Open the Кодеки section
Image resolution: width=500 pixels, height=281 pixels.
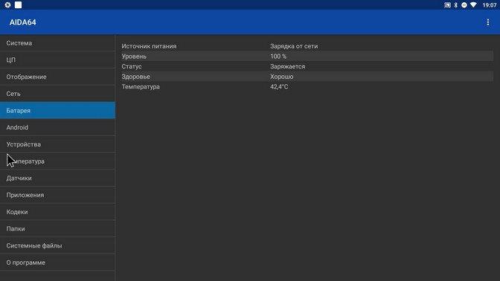[x=57, y=212]
